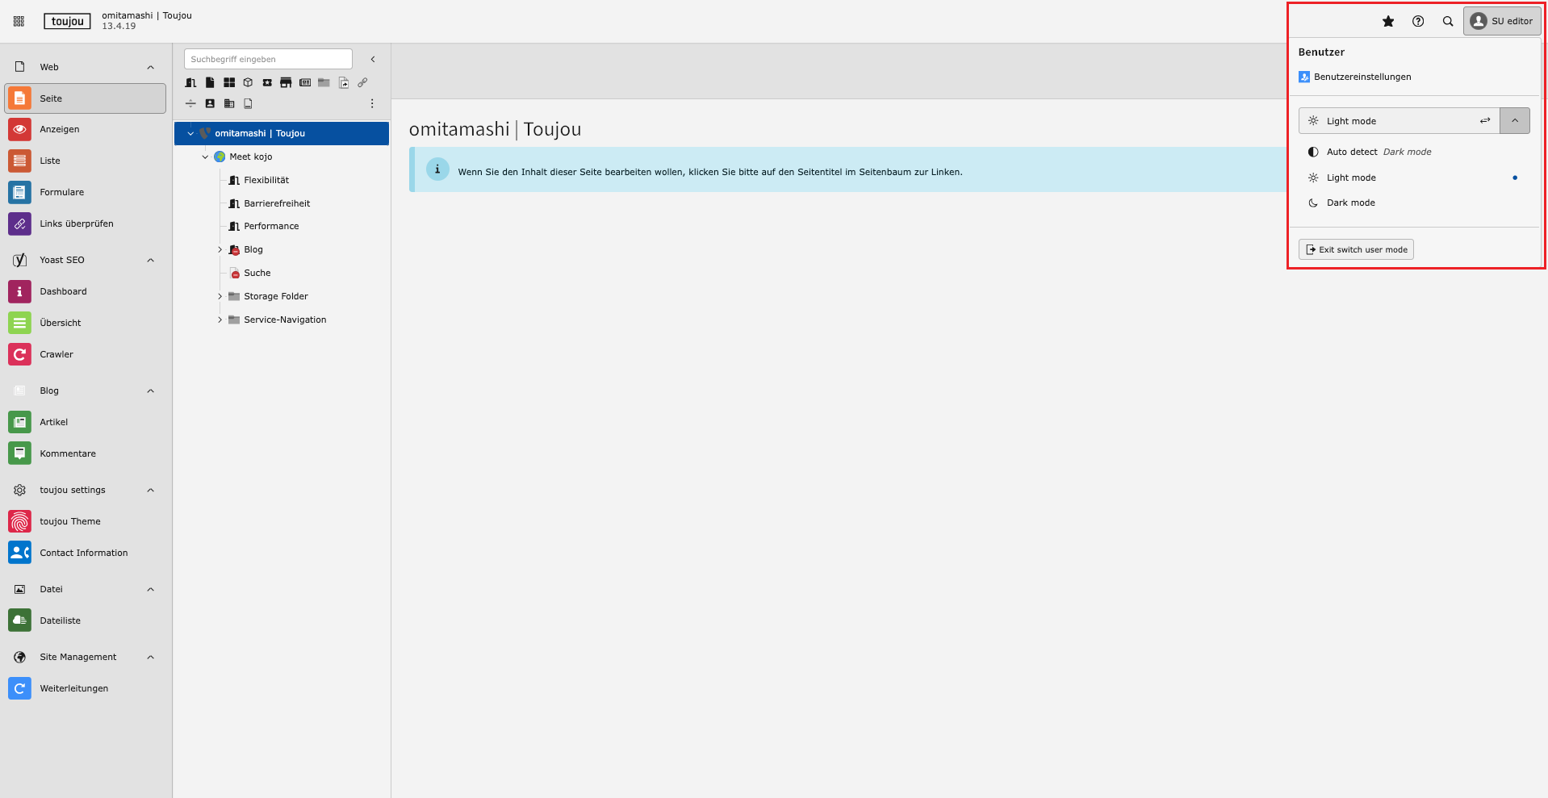This screenshot has width=1548, height=798.
Task: Click the Links überprüfen module icon
Action: point(19,224)
